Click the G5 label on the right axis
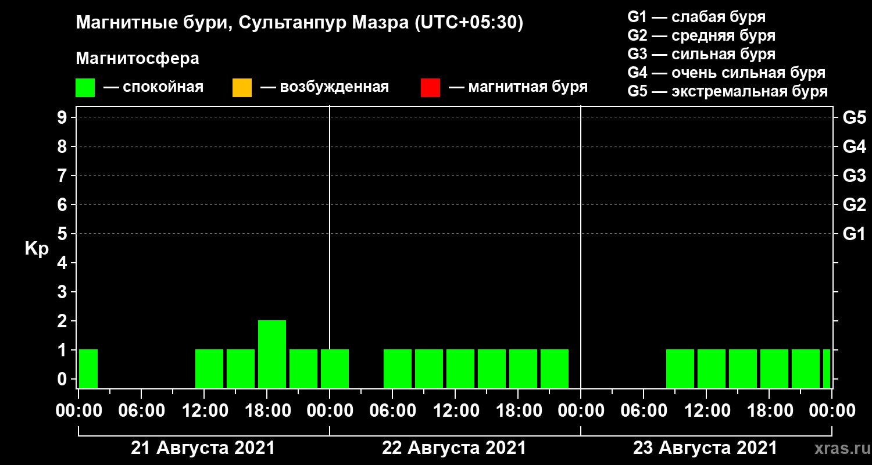 point(855,117)
